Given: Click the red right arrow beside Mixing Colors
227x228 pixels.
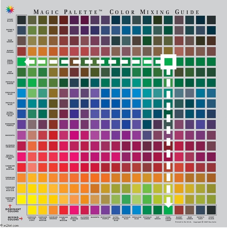Looking at the screenshot, I should [21, 219].
